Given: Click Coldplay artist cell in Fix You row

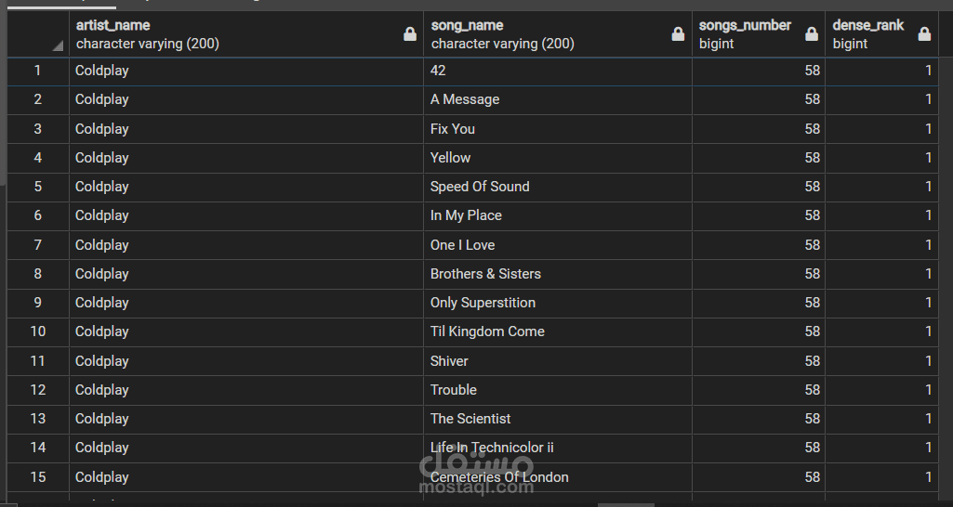Looking at the screenshot, I should 246,129.
